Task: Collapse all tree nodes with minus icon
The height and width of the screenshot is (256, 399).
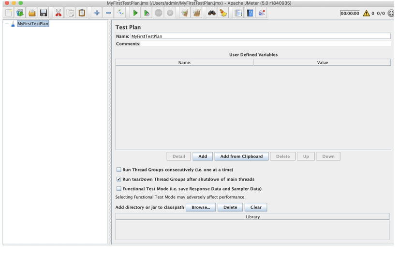Action: pyautogui.click(x=108, y=13)
